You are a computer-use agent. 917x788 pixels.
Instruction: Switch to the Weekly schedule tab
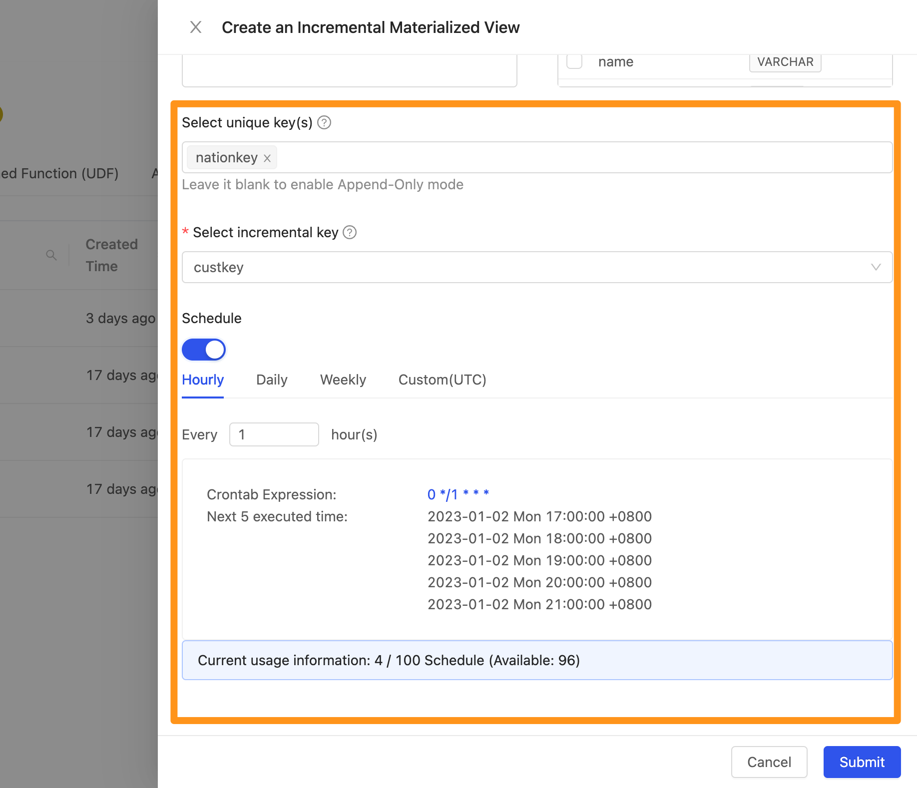pos(343,380)
